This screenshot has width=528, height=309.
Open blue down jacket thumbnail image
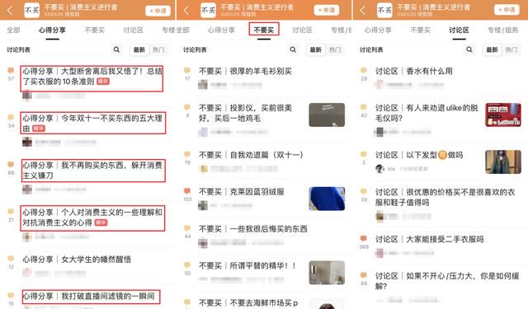[327, 199]
